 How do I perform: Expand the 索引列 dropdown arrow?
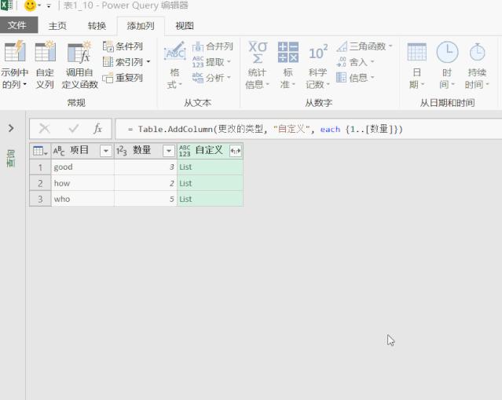tap(148, 61)
